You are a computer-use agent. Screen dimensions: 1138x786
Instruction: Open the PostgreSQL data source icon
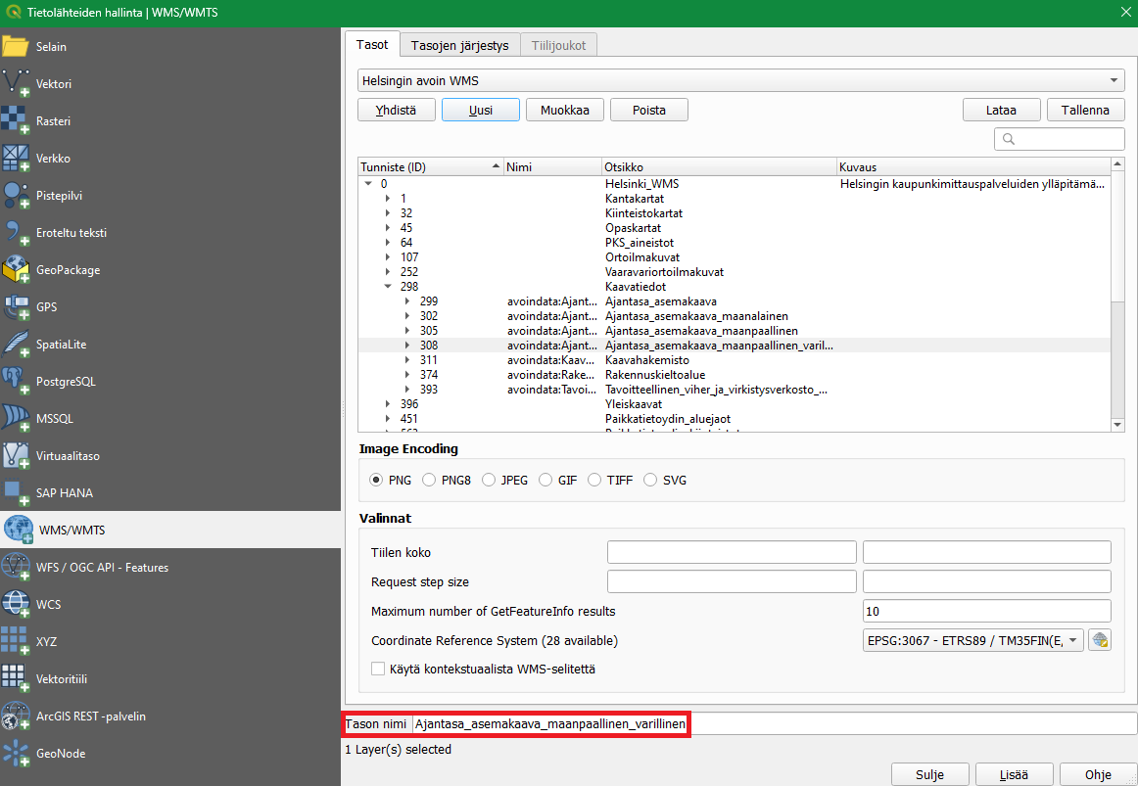click(17, 382)
